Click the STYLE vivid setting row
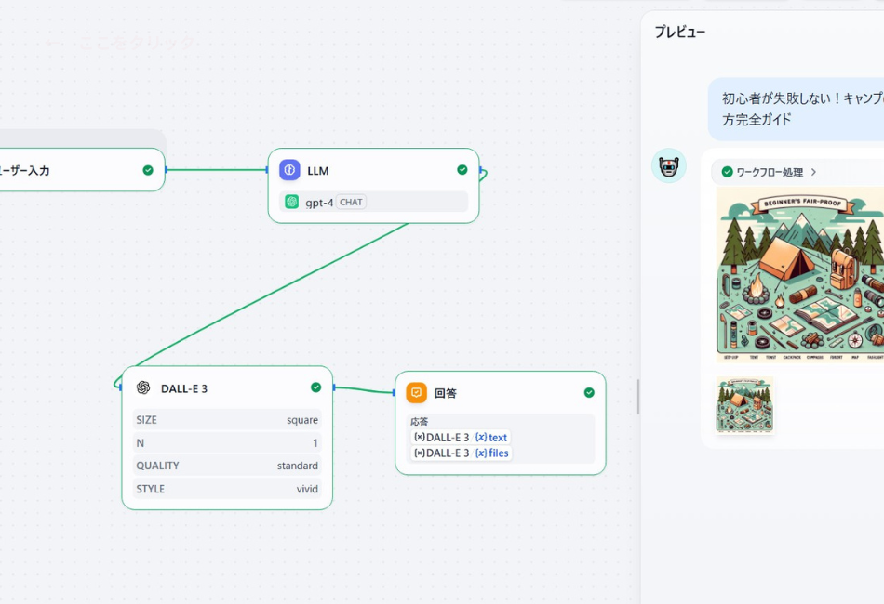Viewport: 884px width, 604px height. point(226,489)
